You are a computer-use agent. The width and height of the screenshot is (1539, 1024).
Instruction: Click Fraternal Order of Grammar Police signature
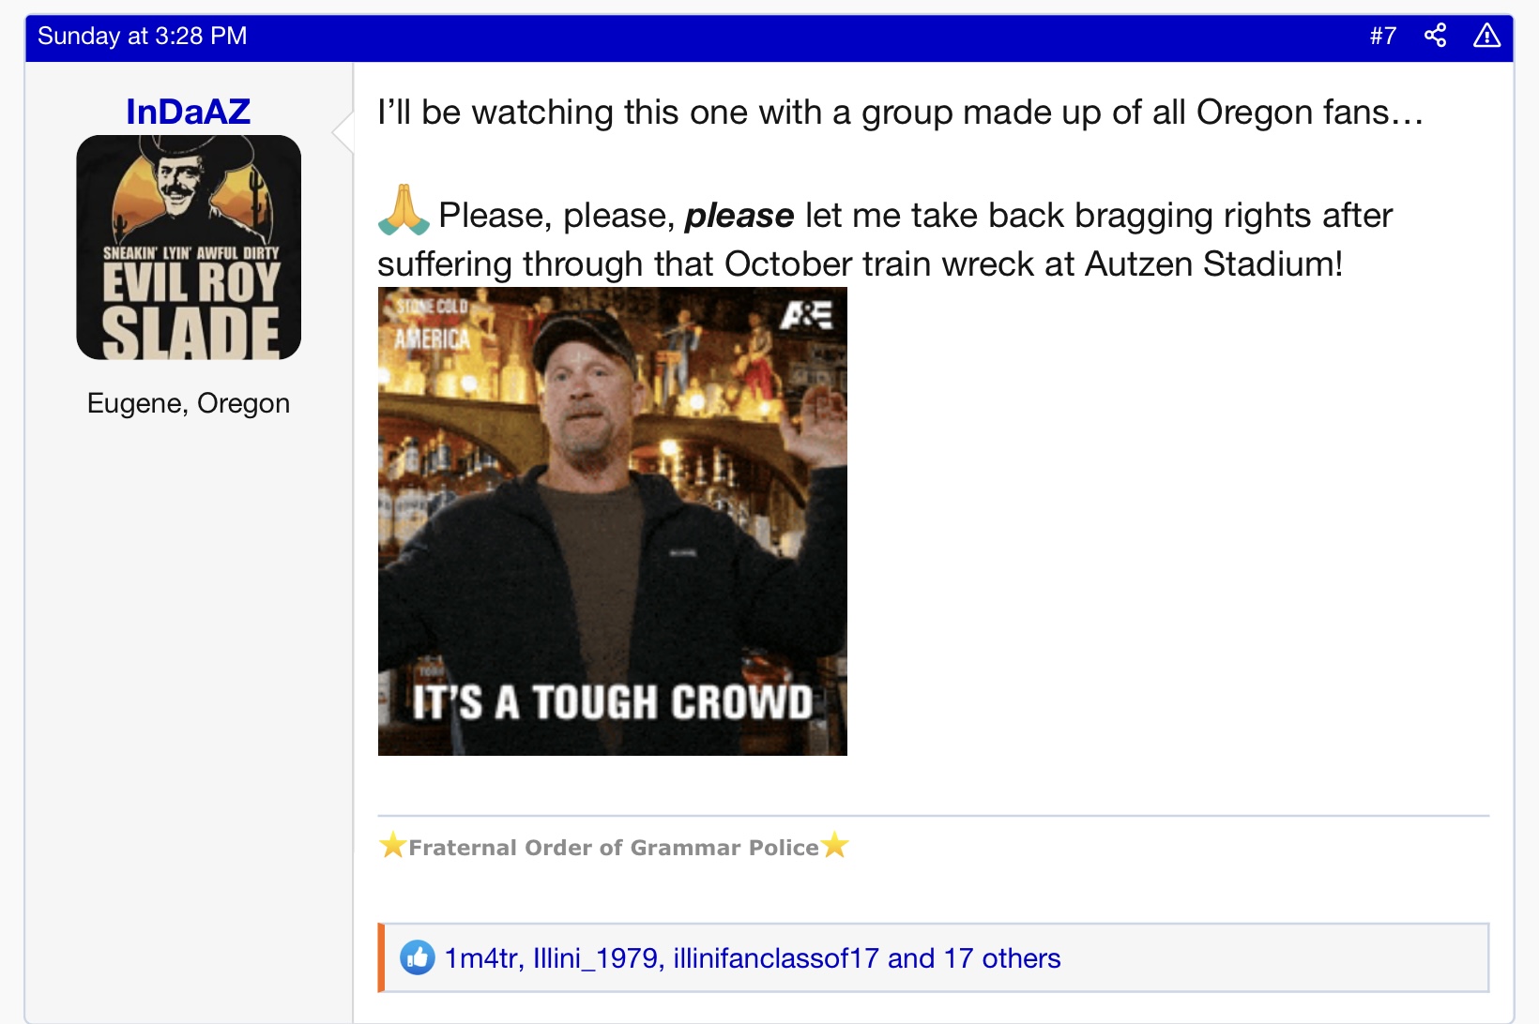pyautogui.click(x=614, y=847)
